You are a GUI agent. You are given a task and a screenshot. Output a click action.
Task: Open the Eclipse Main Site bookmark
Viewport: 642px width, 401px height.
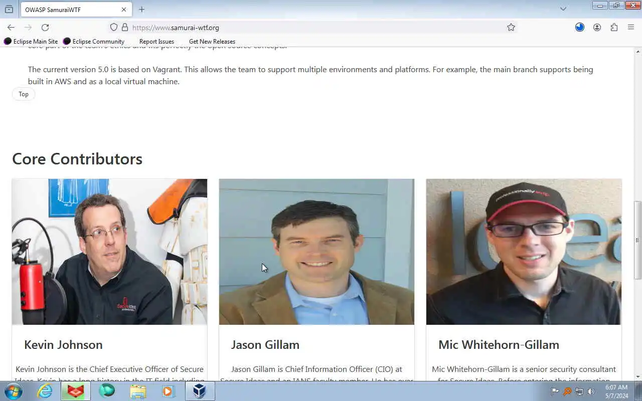pyautogui.click(x=31, y=42)
